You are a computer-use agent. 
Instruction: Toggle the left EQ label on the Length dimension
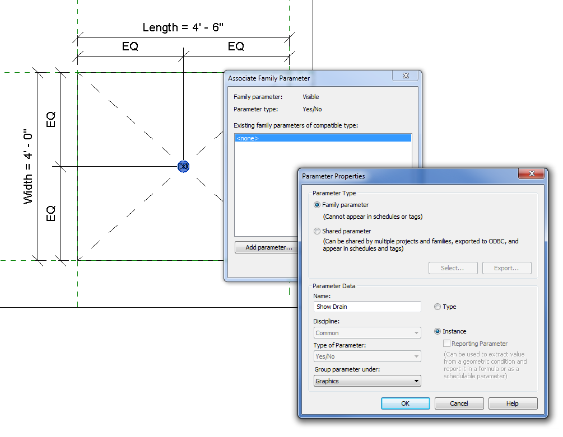[130, 47]
